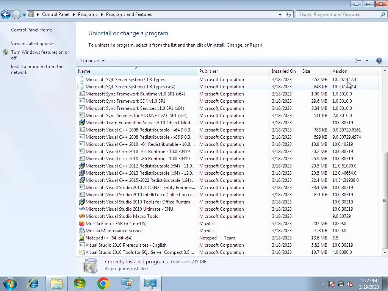Open the Windows Start menu
The height and width of the screenshot is (291, 388).
[x=10, y=283]
